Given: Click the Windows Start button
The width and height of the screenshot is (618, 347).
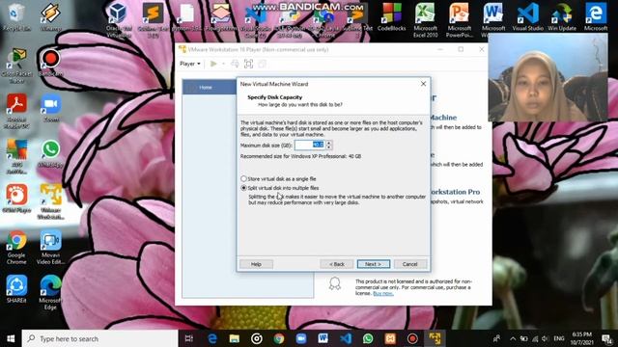Looking at the screenshot, I should pyautogui.click(x=11, y=338).
